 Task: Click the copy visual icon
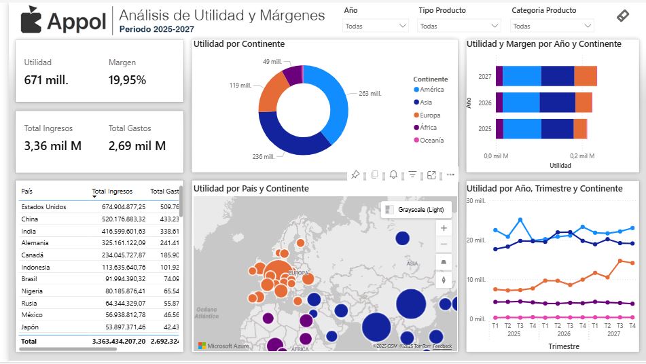pyautogui.click(x=374, y=175)
